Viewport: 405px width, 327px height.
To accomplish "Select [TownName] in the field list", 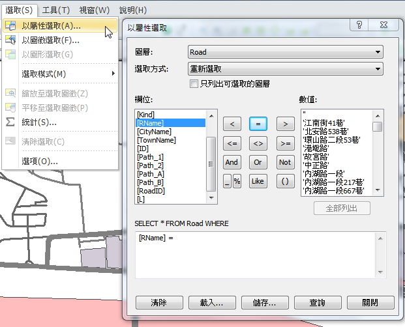I will tap(170, 140).
